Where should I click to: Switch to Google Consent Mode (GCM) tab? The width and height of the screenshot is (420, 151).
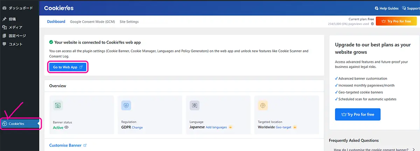(92, 22)
